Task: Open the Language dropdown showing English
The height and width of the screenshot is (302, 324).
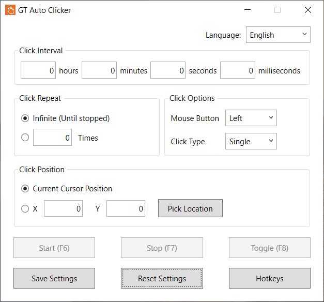Action: coord(278,35)
